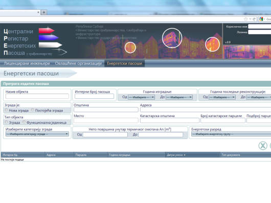Open the Овлашћене организације tab
This screenshot has height=203, width=271.
(78, 63)
